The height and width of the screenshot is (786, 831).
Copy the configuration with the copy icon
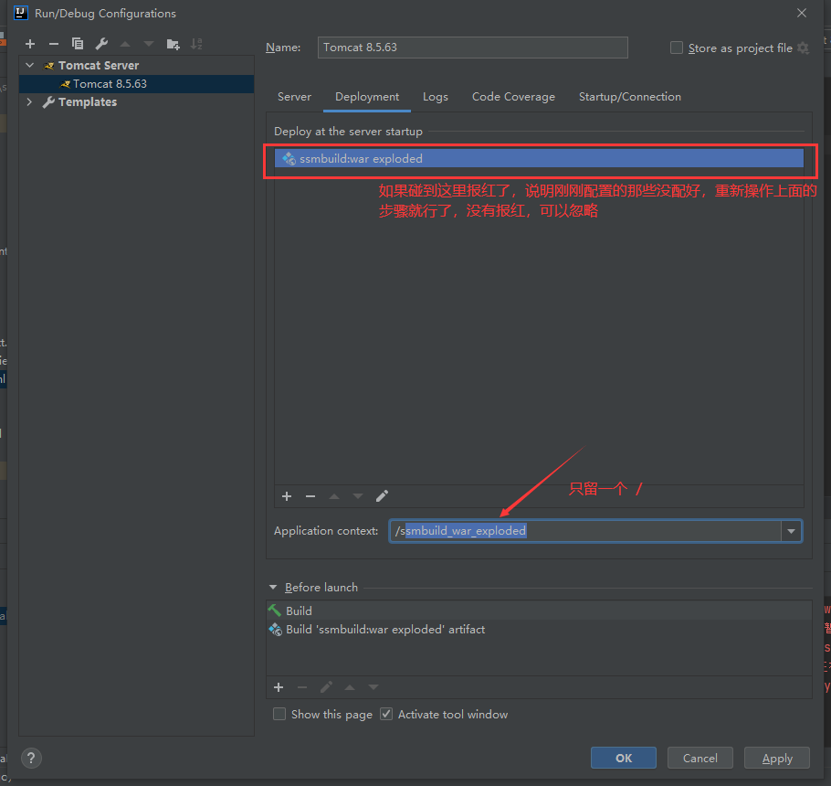point(77,43)
